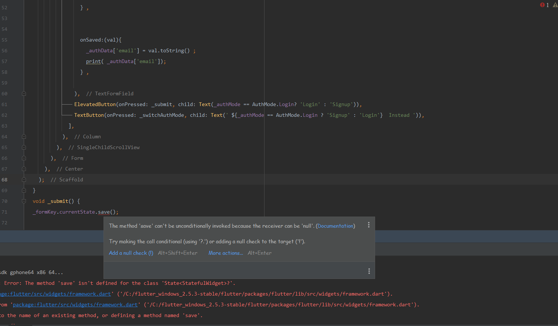Click line number 52 in the gutter
Viewport: 558px width, 326px height.
(4, 7)
